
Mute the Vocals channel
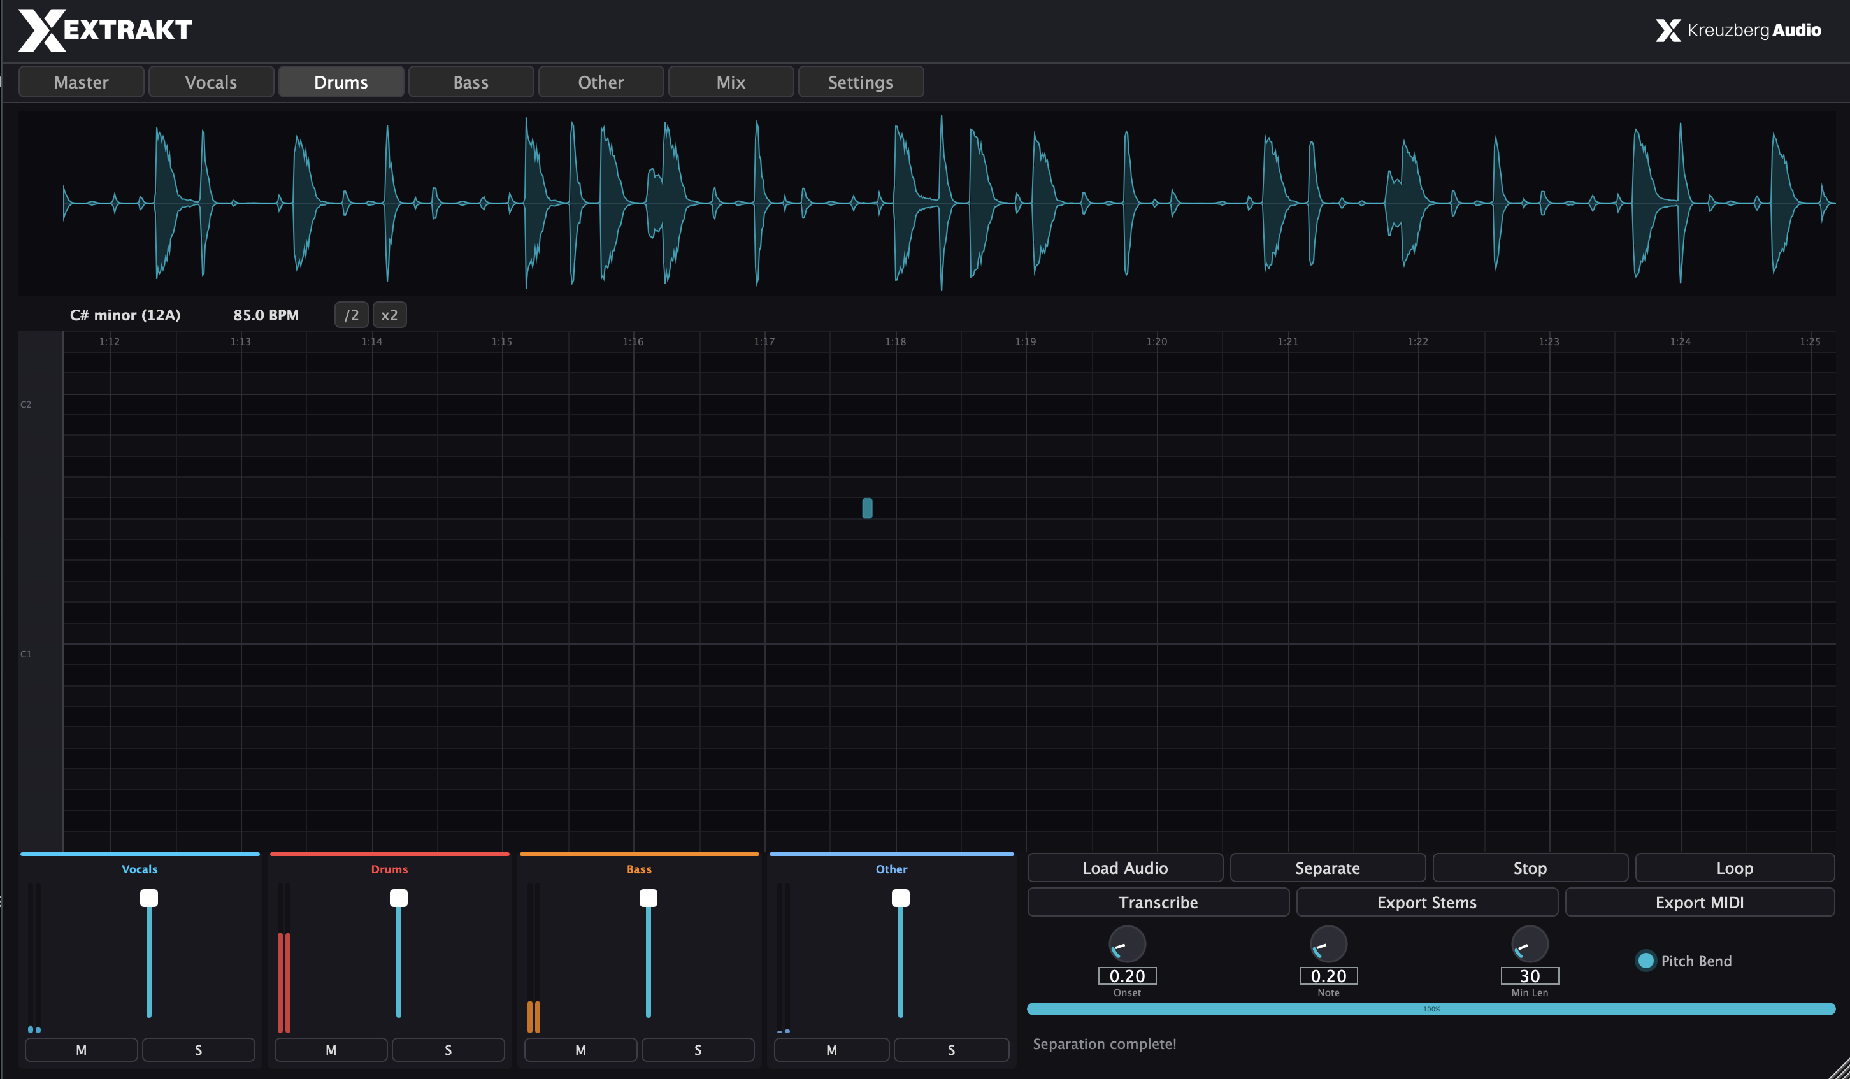pos(81,1050)
